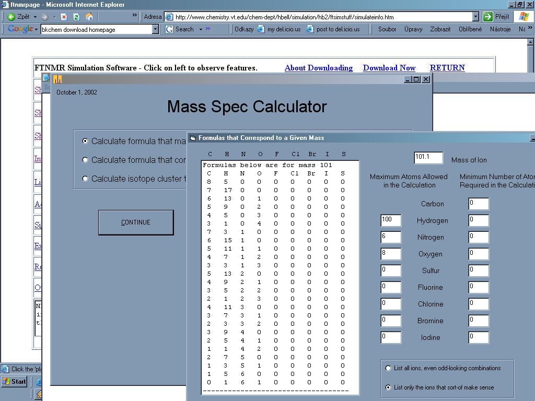Click the green Přejít go button
The height and width of the screenshot is (401, 535).
click(496, 17)
